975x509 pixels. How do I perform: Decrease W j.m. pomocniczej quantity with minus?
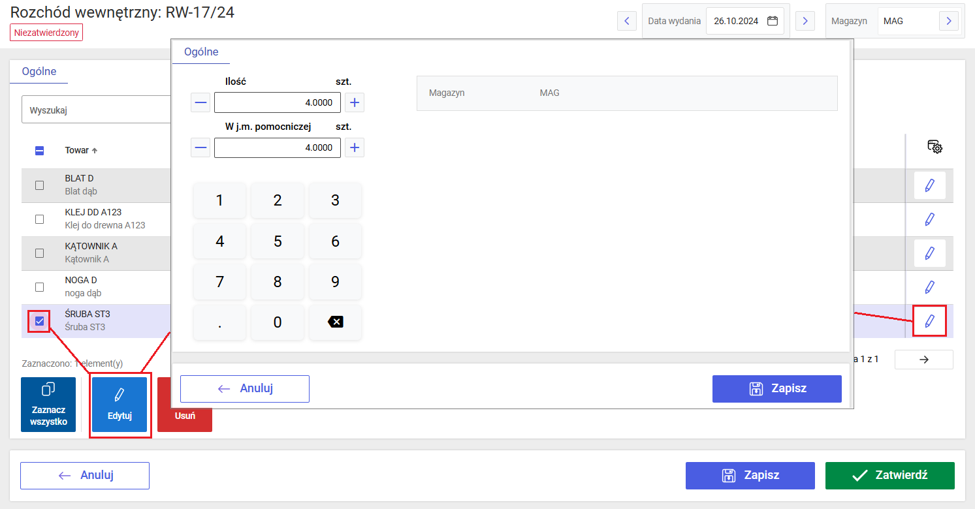coord(200,147)
